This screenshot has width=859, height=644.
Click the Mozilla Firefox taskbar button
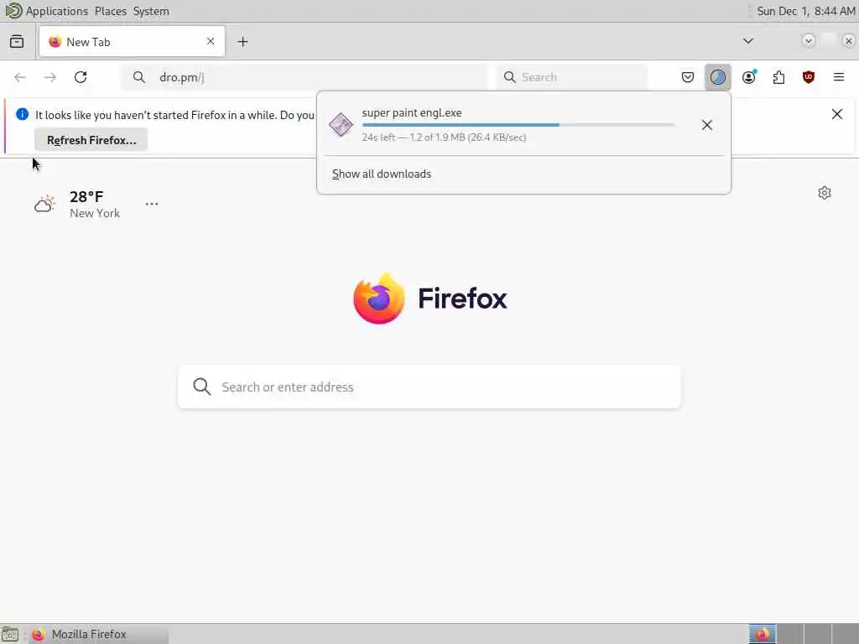click(97, 634)
